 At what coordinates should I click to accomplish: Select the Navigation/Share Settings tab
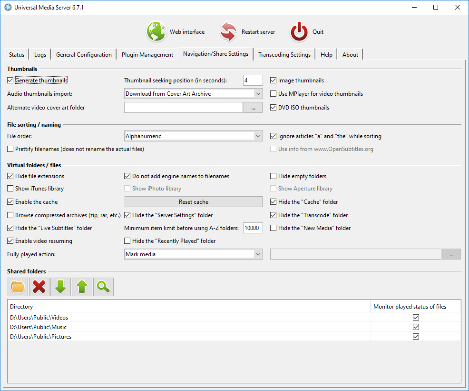click(x=215, y=54)
